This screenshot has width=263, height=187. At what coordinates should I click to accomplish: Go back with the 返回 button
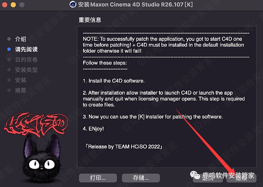(208, 178)
